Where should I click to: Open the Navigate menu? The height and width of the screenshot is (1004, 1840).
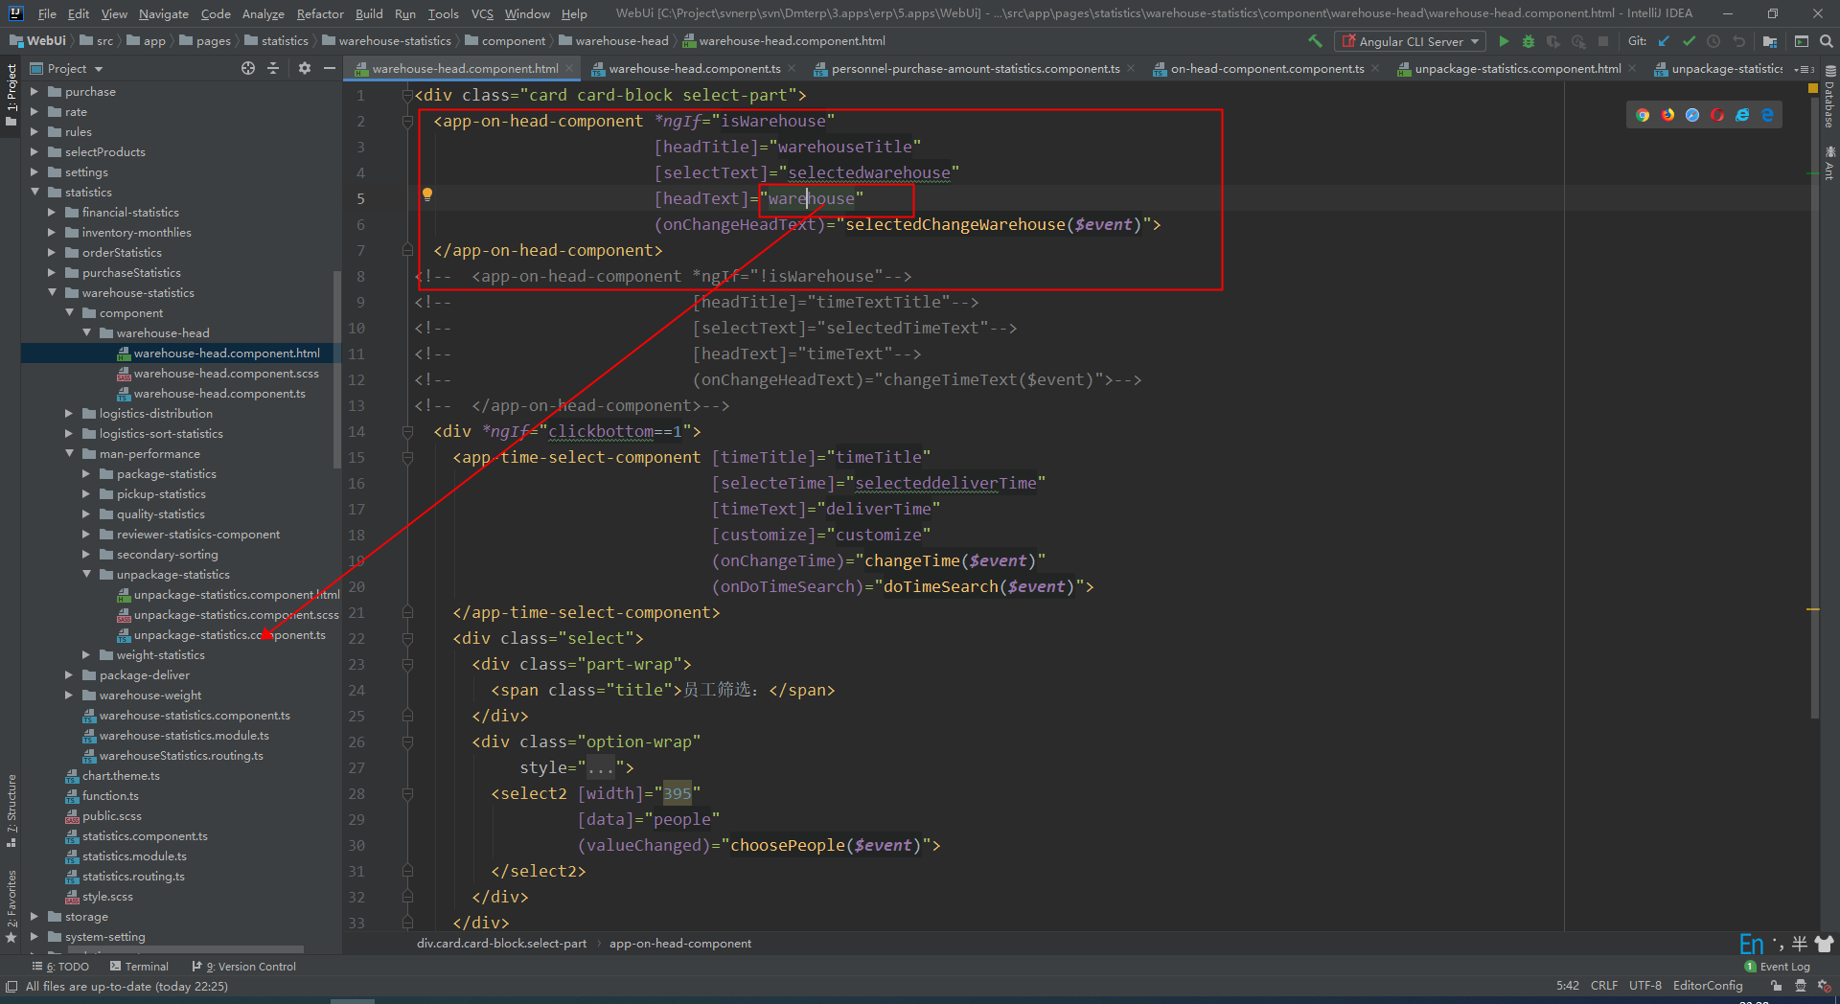pos(163,13)
